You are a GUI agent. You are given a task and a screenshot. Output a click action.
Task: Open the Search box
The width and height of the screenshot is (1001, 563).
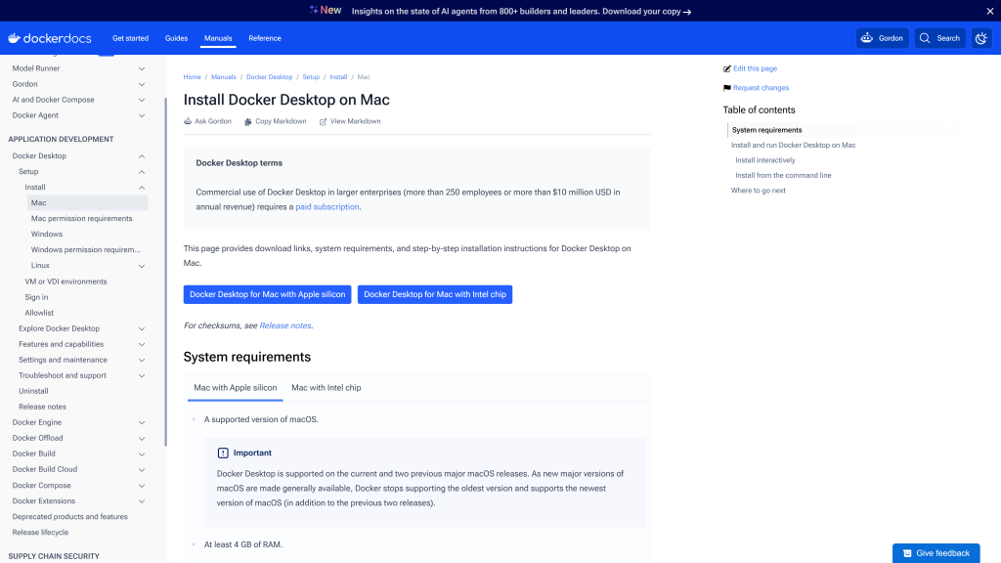(x=939, y=38)
